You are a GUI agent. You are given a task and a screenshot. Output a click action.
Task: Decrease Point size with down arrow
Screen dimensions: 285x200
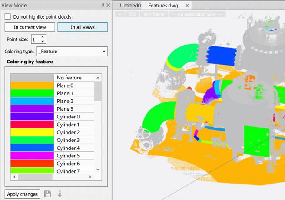43,41
